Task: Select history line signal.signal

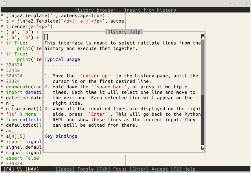Action: click(24, 152)
